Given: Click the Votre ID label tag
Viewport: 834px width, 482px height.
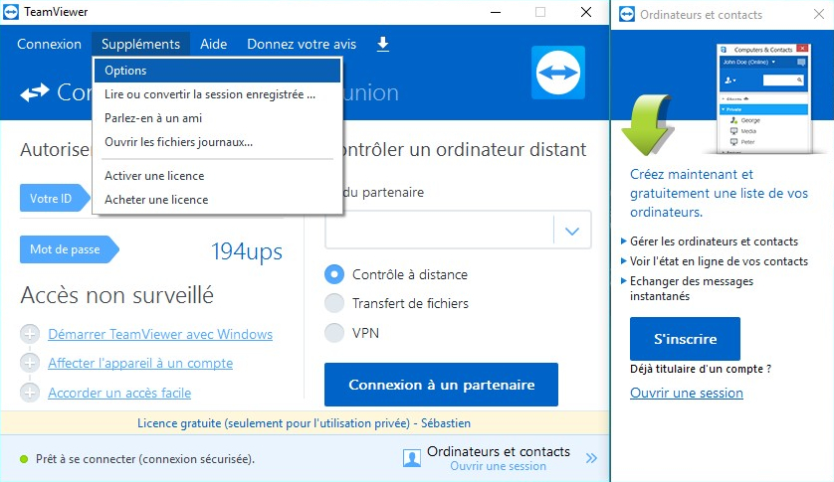Looking at the screenshot, I should pyautogui.click(x=55, y=198).
